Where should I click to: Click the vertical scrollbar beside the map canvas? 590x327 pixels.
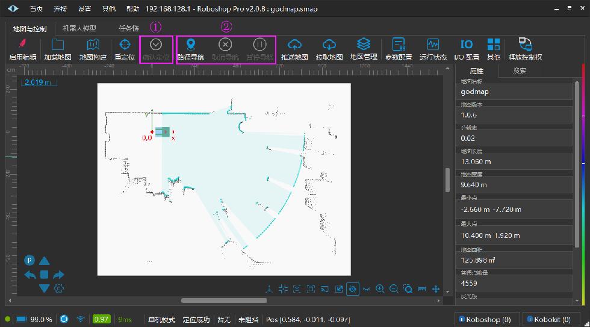[x=447, y=180]
